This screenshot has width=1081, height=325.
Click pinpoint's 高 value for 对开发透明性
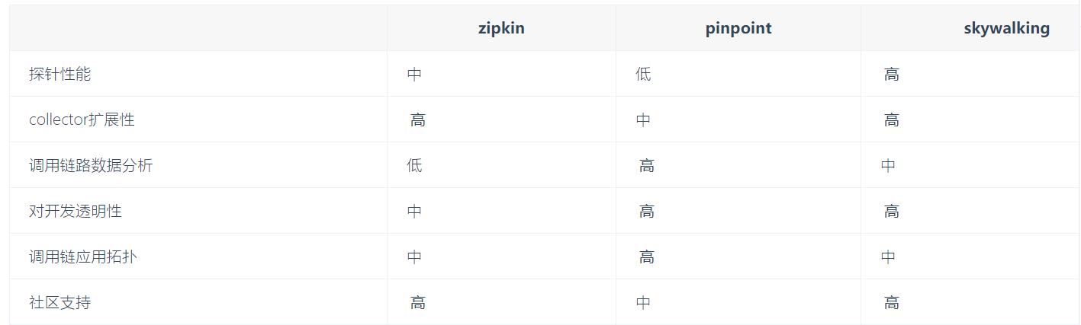tap(646, 211)
